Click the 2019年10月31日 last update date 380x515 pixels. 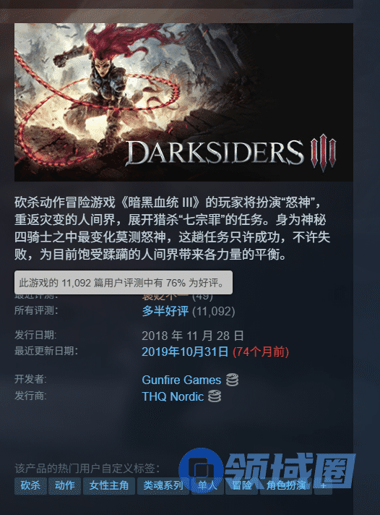(185, 352)
